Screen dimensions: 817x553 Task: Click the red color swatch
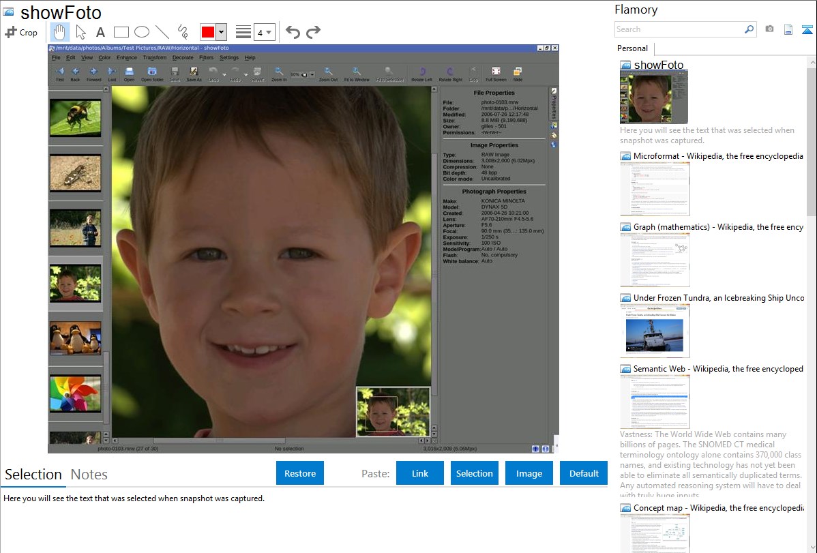(208, 32)
